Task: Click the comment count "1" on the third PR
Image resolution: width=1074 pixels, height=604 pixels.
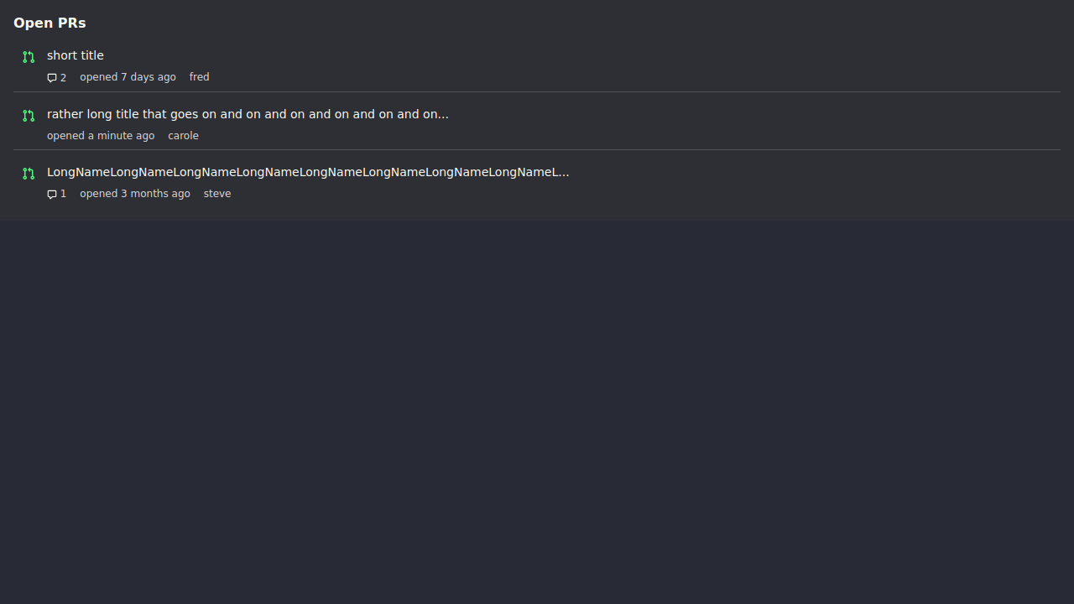Action: coord(63,195)
